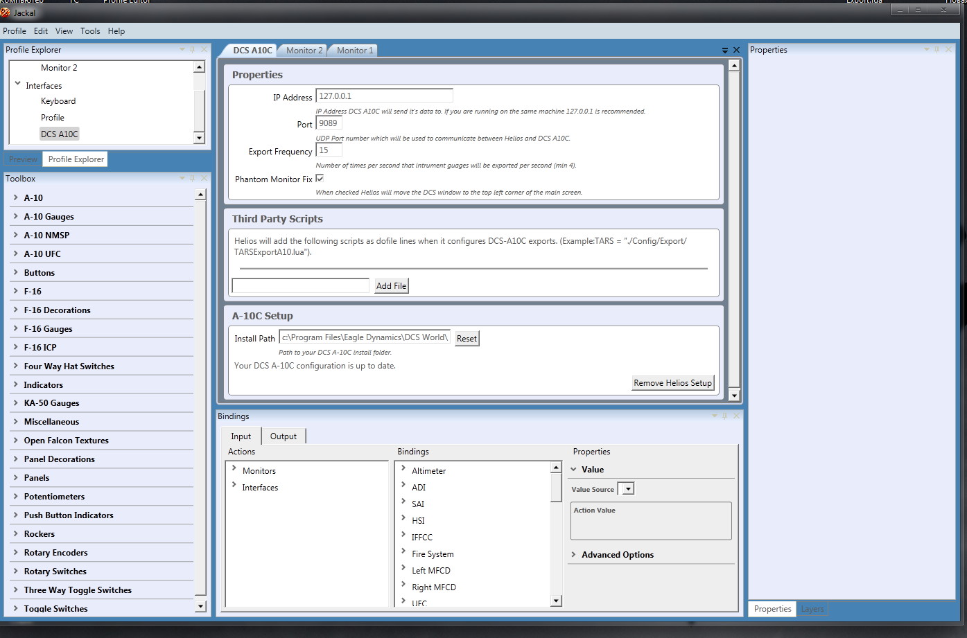Screen dimensions: 967x638
Task: Open the Tools menu
Action: tap(90, 31)
